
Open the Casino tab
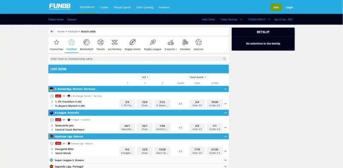[x=104, y=7]
